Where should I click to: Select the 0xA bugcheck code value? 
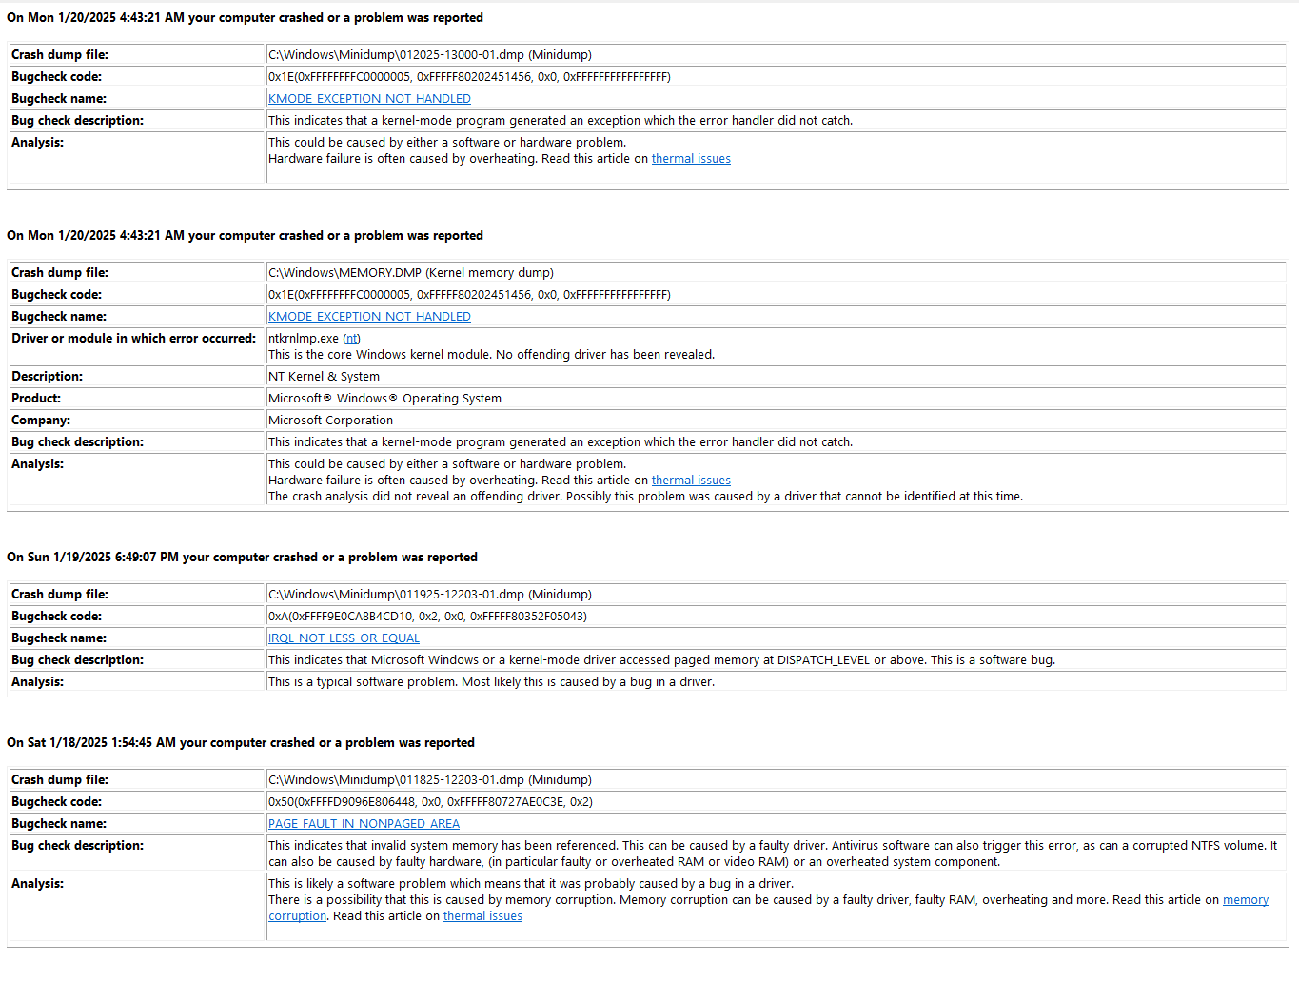[427, 617]
